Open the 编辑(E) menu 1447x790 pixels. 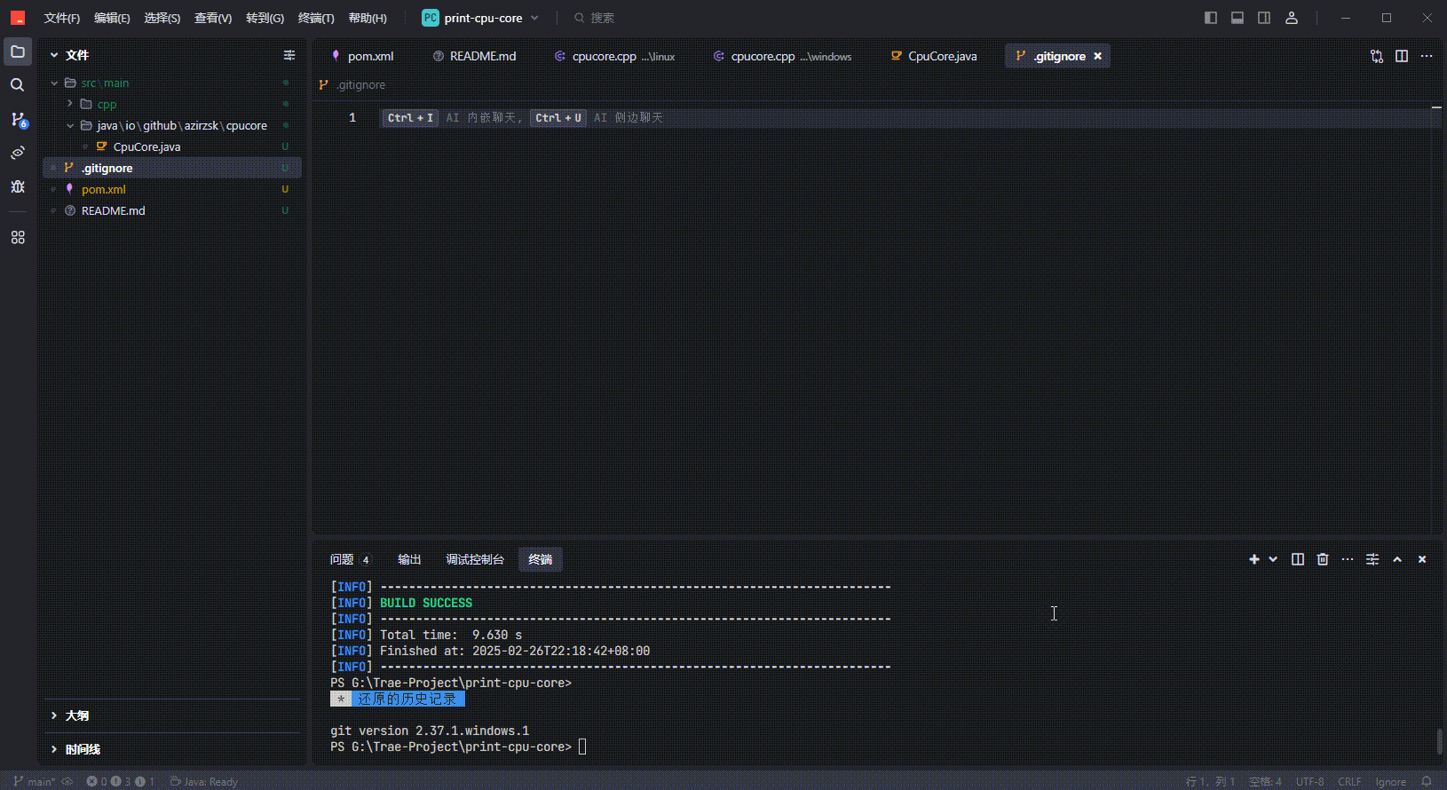pos(112,18)
